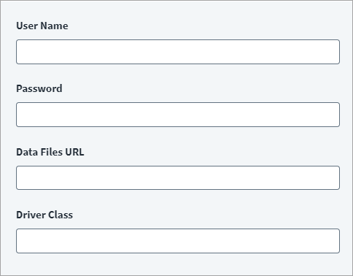Focus the box beneath Data Files URL

(178, 177)
